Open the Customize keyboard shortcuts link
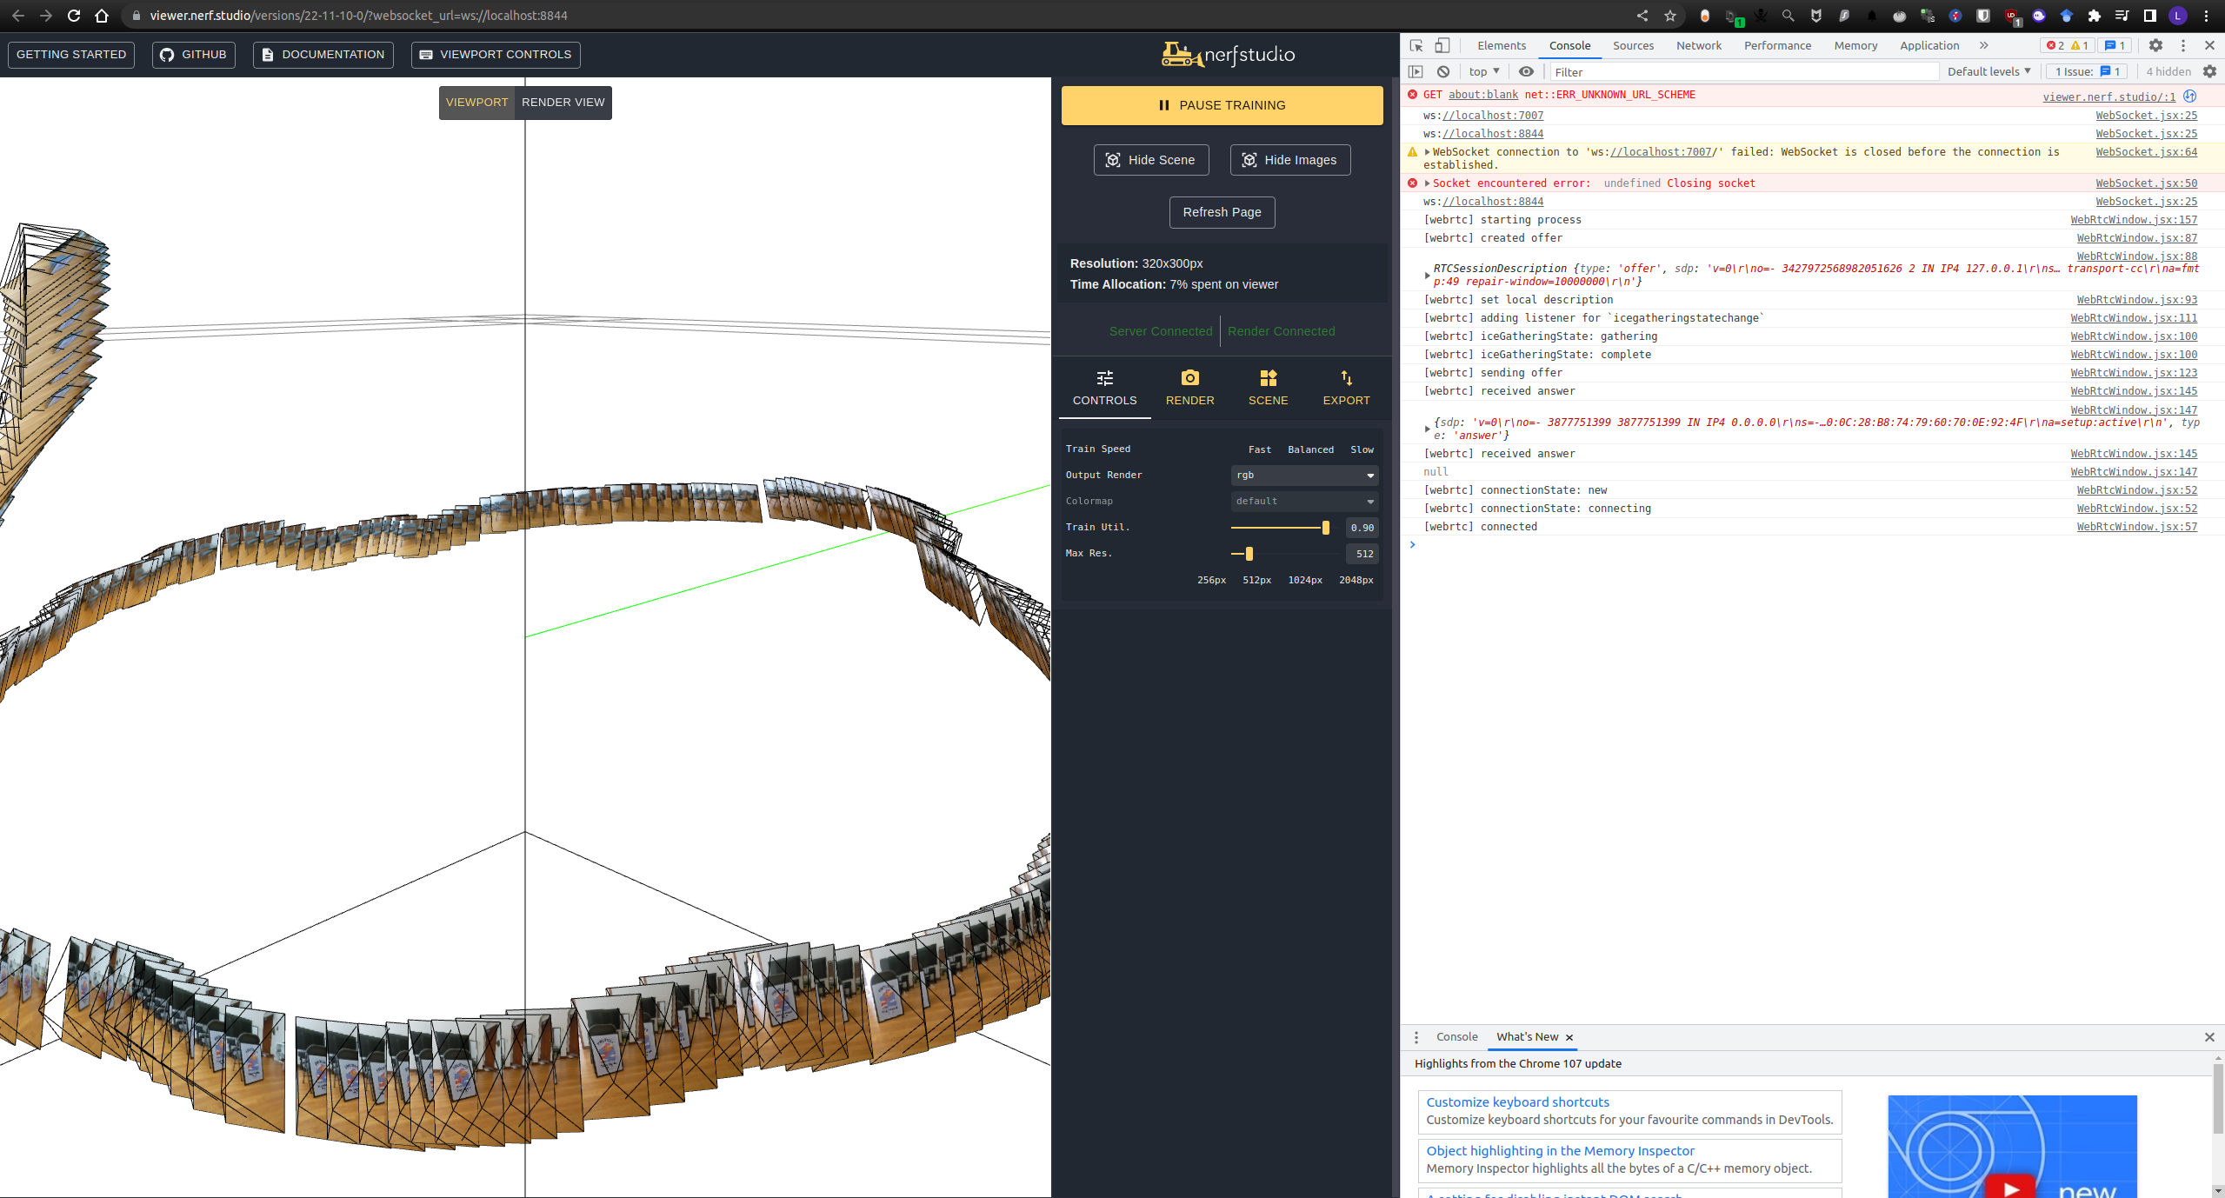This screenshot has width=2225, height=1198. [x=1517, y=1101]
